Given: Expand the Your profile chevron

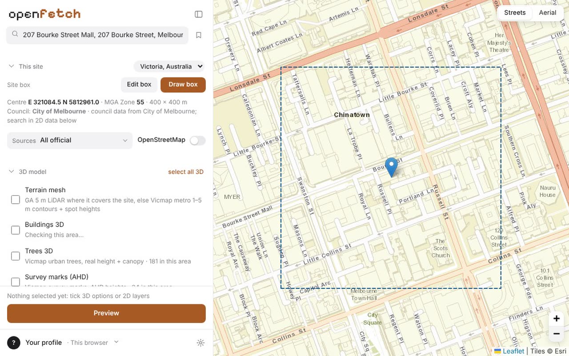Looking at the screenshot, I should [x=116, y=342].
